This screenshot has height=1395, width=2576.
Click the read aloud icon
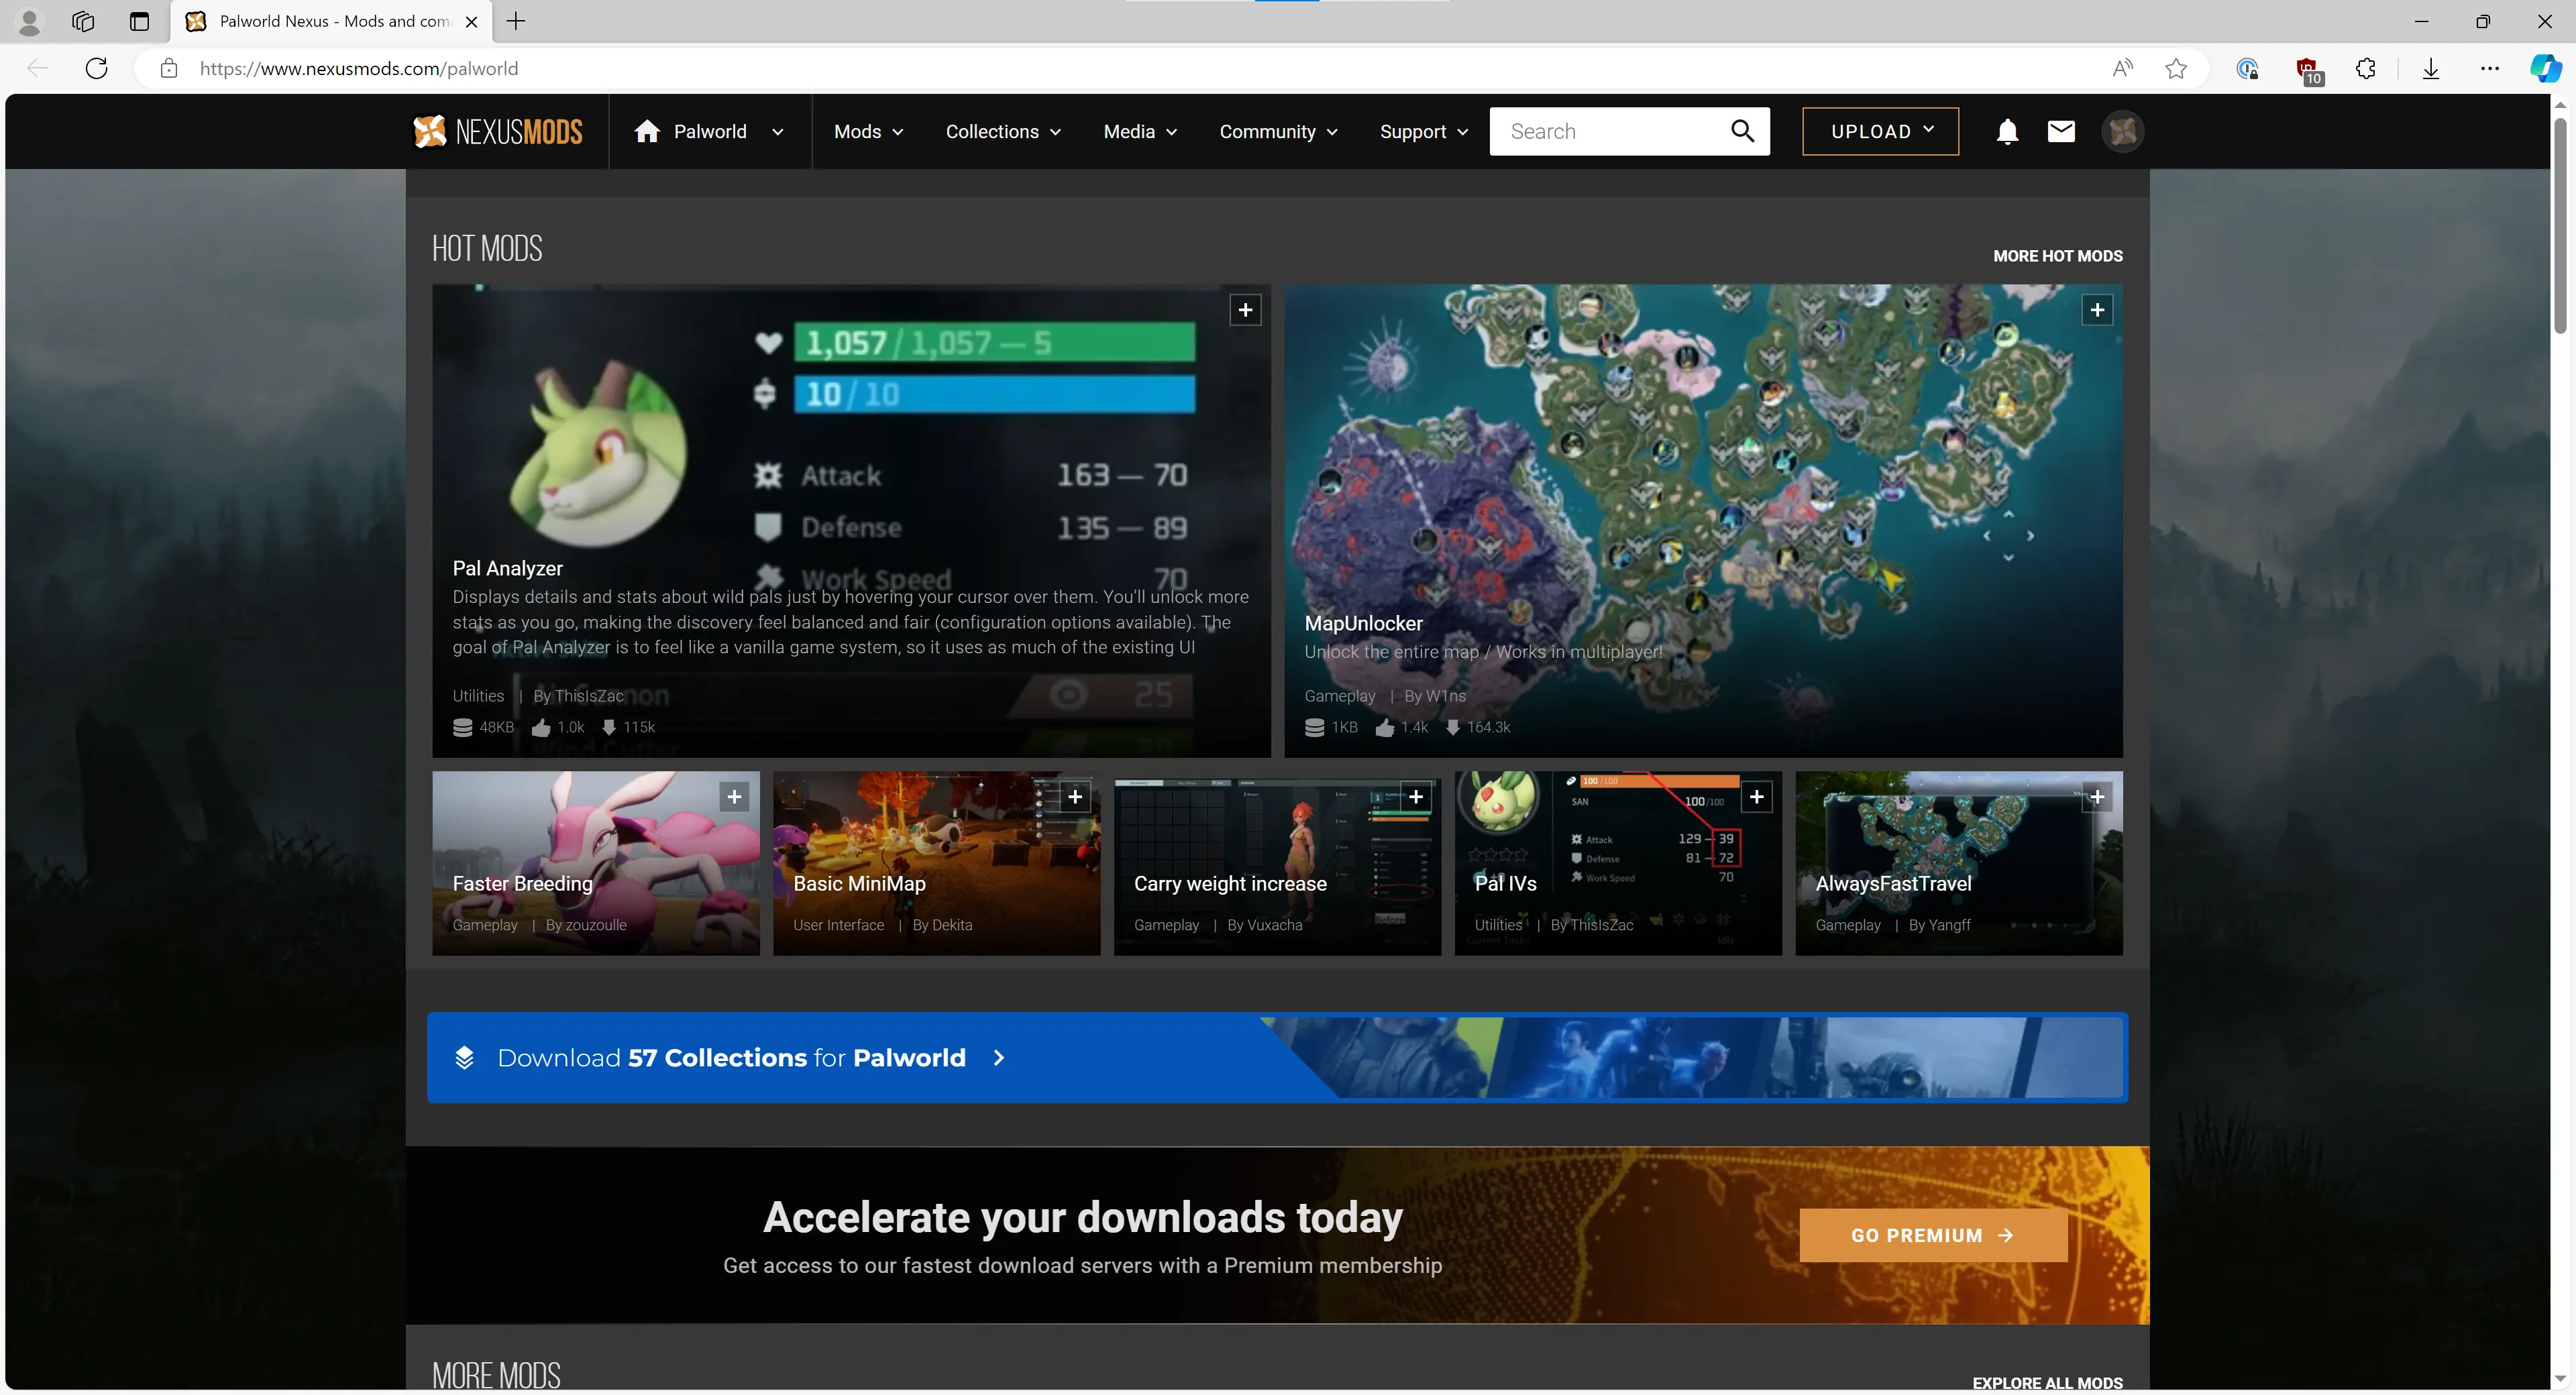click(2122, 68)
